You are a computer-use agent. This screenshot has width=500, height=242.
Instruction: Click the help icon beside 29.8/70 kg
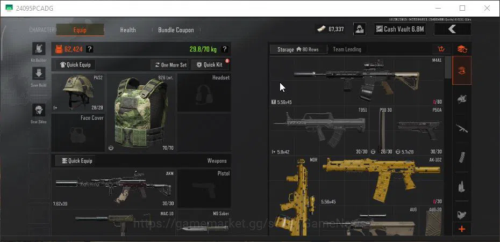(x=225, y=49)
